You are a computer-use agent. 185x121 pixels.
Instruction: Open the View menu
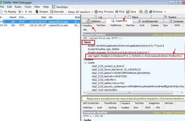37,7
